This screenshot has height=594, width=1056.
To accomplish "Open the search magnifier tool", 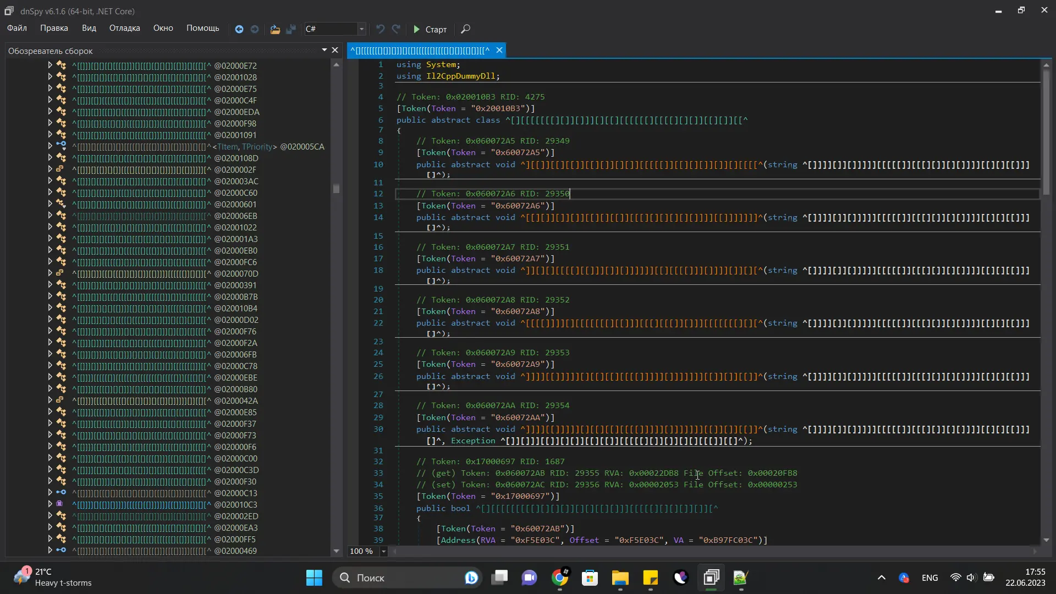I will tap(465, 29).
